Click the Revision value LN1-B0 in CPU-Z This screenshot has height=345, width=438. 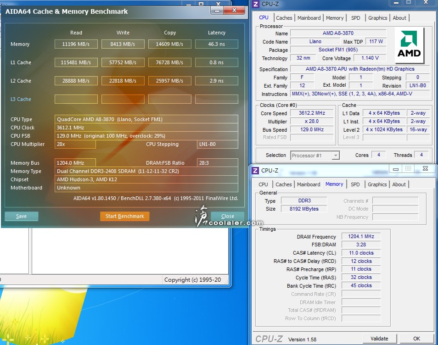[418, 86]
